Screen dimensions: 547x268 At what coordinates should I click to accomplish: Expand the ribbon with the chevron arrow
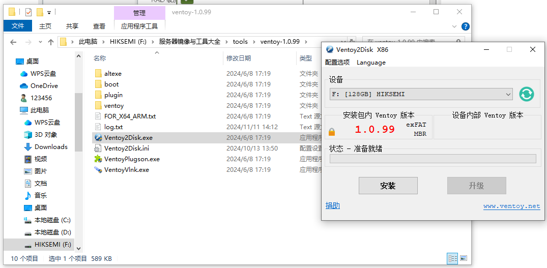(x=455, y=26)
